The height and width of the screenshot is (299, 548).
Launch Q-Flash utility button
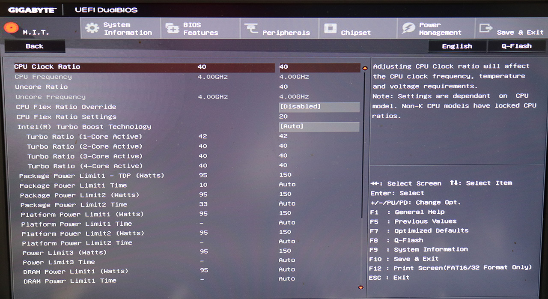point(516,46)
